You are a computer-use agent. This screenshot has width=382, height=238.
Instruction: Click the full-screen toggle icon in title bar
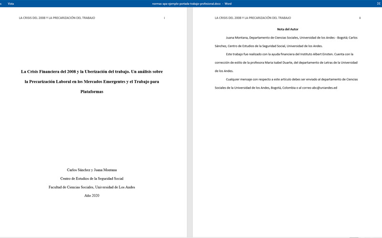click(379, 4)
